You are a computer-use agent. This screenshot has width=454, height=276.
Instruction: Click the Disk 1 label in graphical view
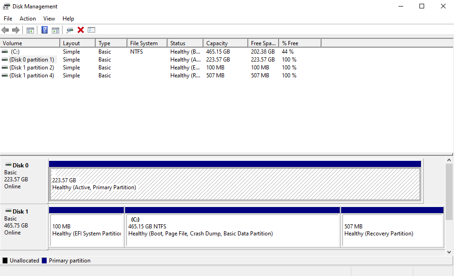pos(20,212)
